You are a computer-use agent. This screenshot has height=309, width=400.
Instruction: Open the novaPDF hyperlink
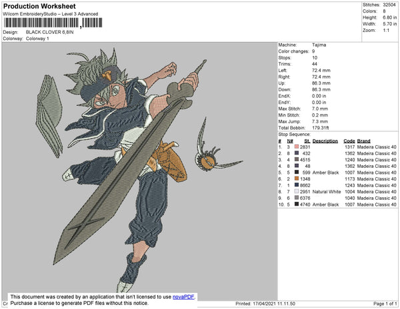183,297
